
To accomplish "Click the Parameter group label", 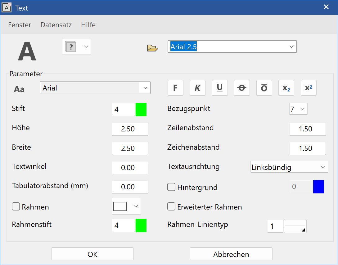I will [26, 74].
